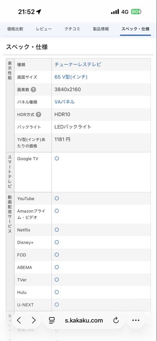Open the 製品情報 tab
Image resolution: width=157 pixels, height=341 pixels.
coord(101,29)
